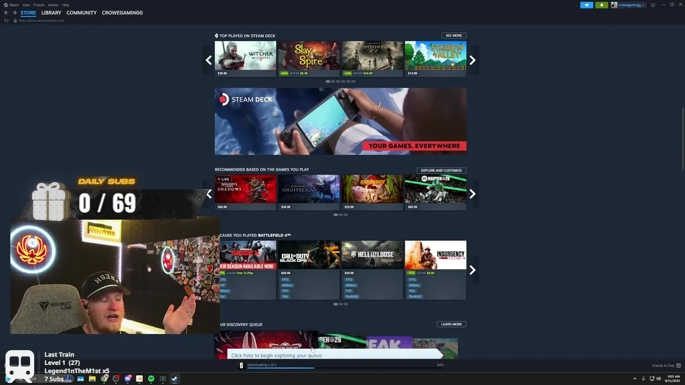Image resolution: width=685 pixels, height=385 pixels.
Task: Open Steam announcements megaphone button
Action: (587, 5)
